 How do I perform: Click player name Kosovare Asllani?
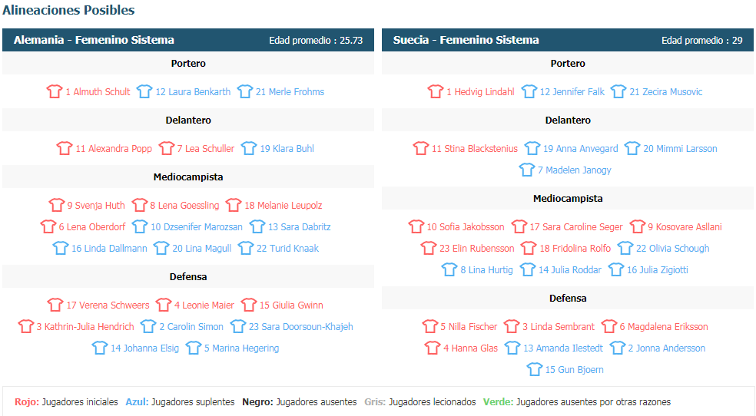point(685,226)
